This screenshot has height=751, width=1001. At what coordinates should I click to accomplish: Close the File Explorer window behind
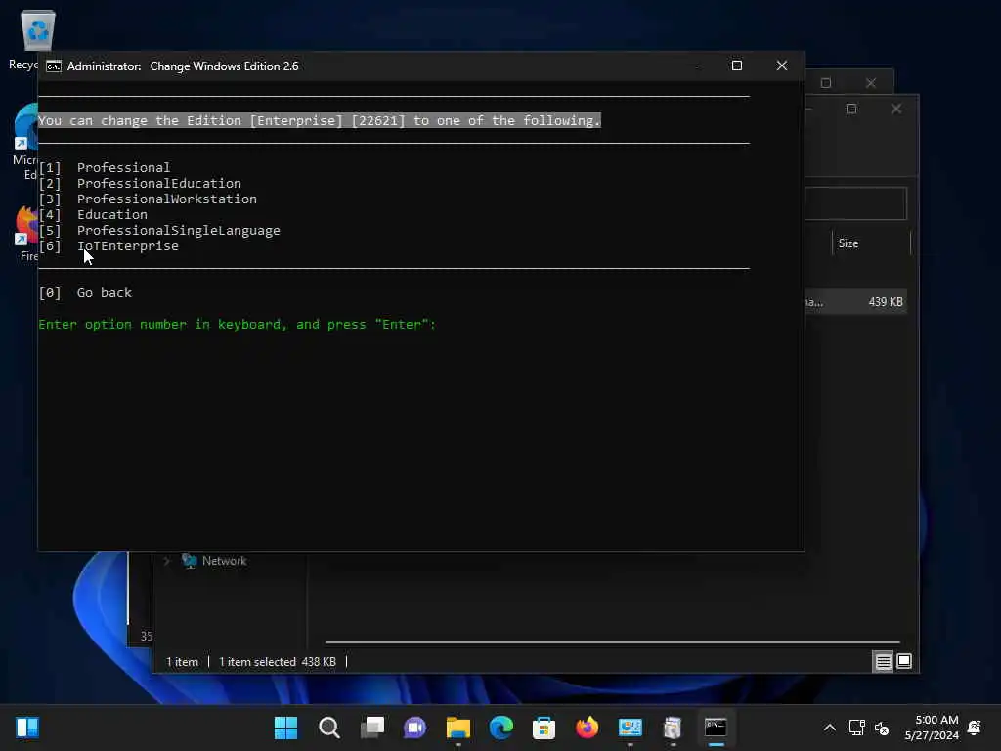896,110
